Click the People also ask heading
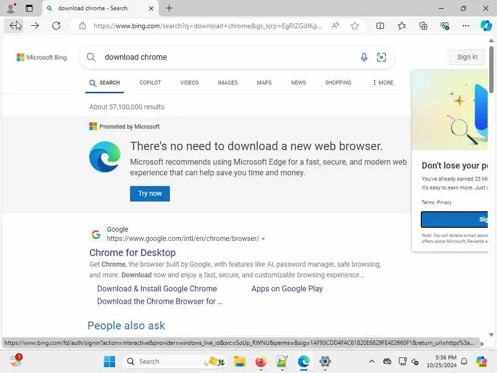This screenshot has width=497, height=373. click(126, 326)
